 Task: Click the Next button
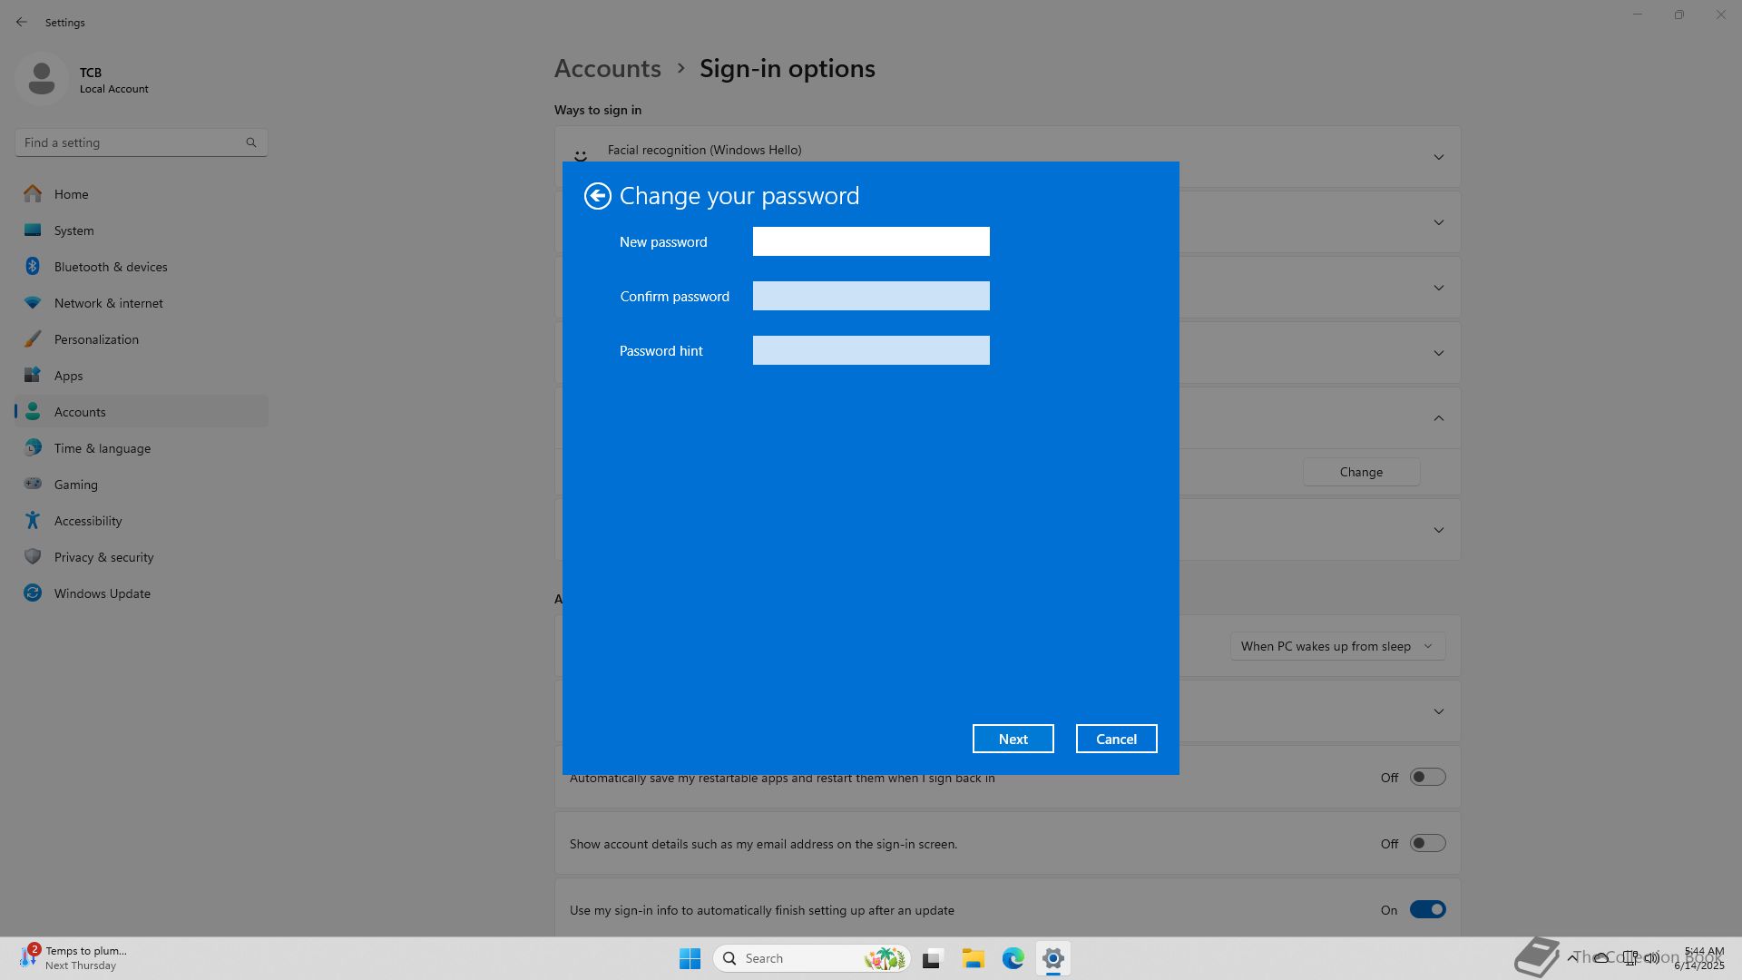pyautogui.click(x=1013, y=739)
